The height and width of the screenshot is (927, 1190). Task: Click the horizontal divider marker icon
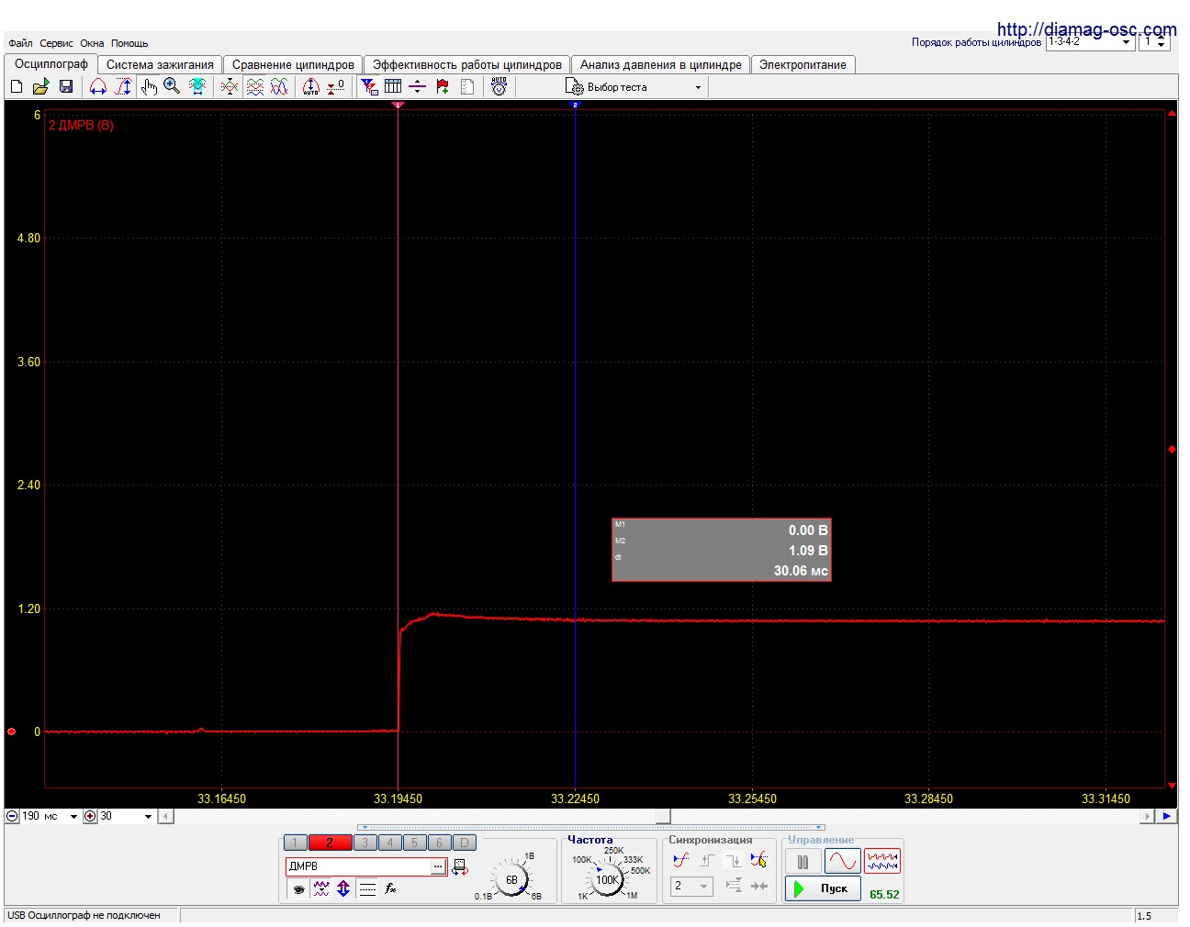[x=418, y=86]
